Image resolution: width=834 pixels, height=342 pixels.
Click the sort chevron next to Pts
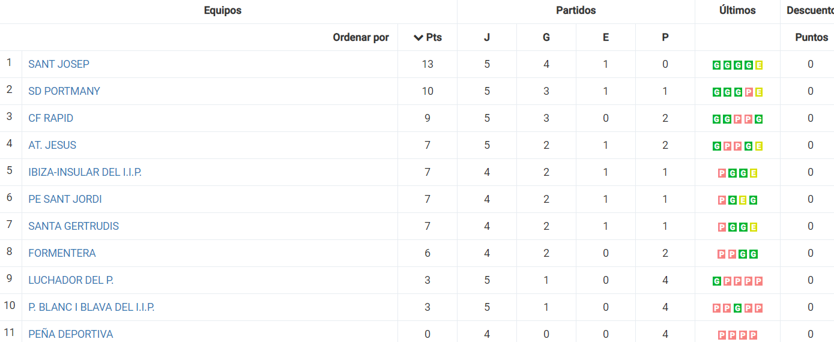(419, 37)
